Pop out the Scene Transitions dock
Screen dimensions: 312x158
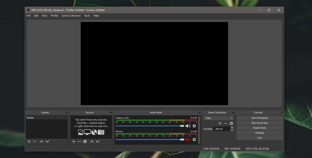[x=233, y=112]
